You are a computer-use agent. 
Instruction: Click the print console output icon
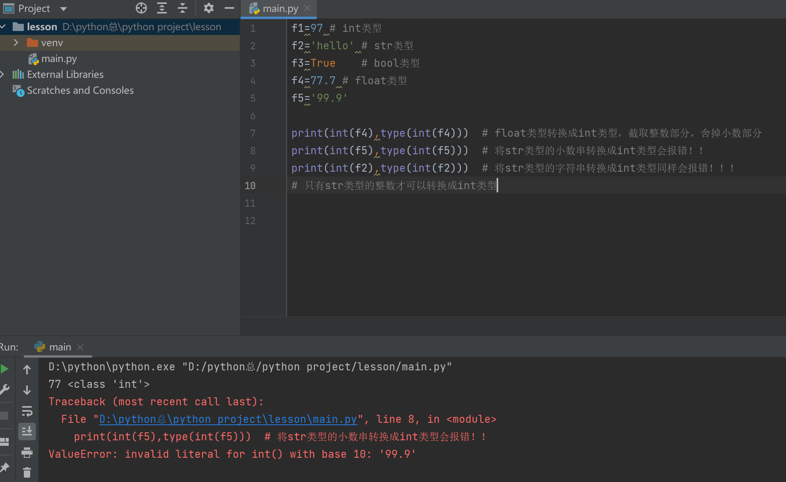pyautogui.click(x=27, y=452)
